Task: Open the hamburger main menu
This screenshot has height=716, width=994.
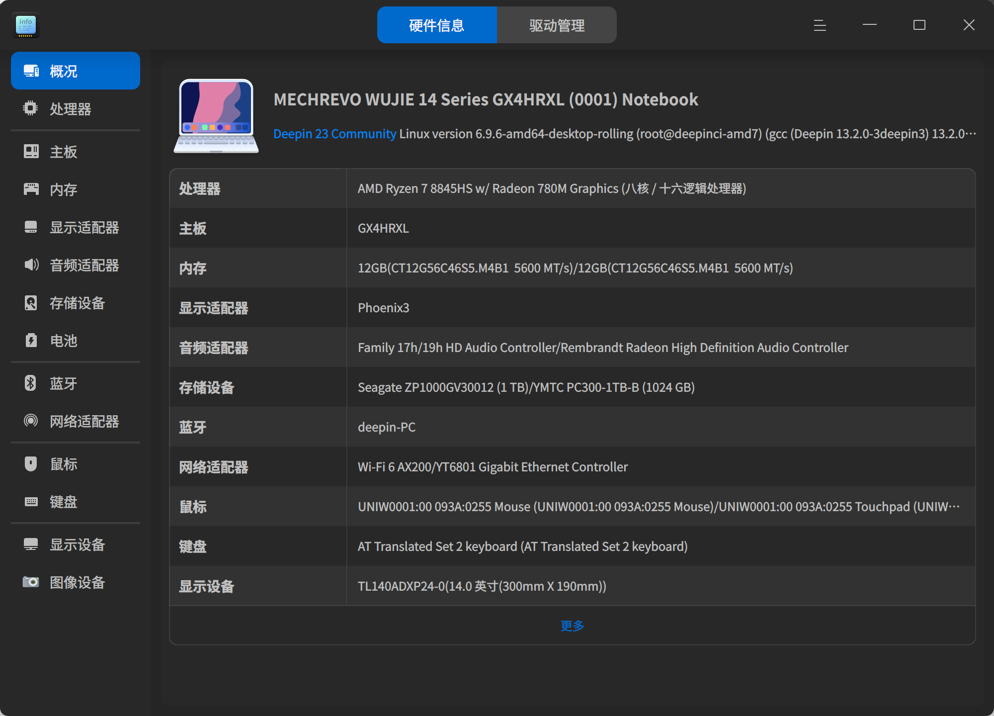Action: point(820,25)
